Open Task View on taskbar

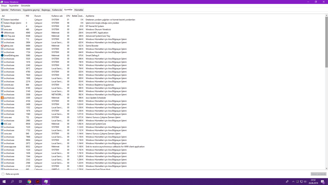(20, 181)
